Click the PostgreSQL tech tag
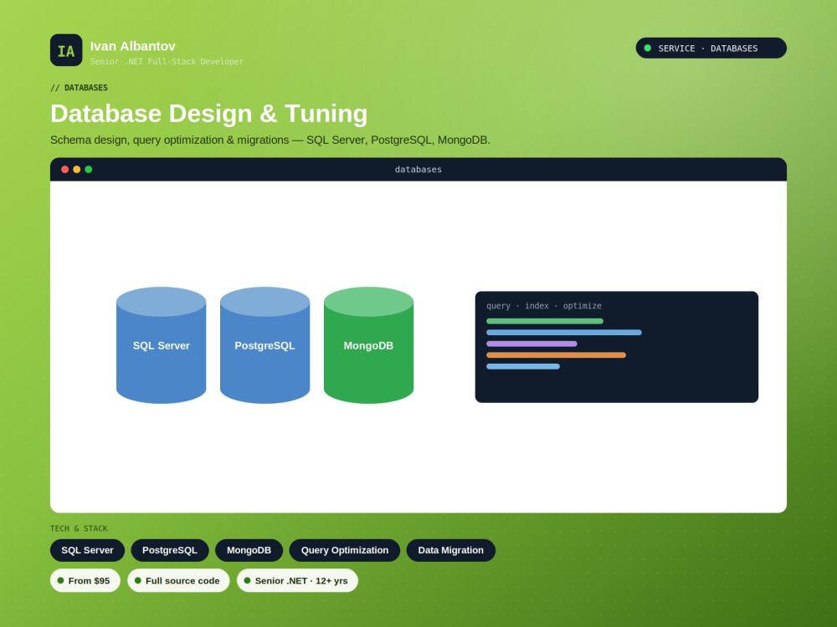Image resolution: width=837 pixels, height=627 pixels. (x=170, y=550)
